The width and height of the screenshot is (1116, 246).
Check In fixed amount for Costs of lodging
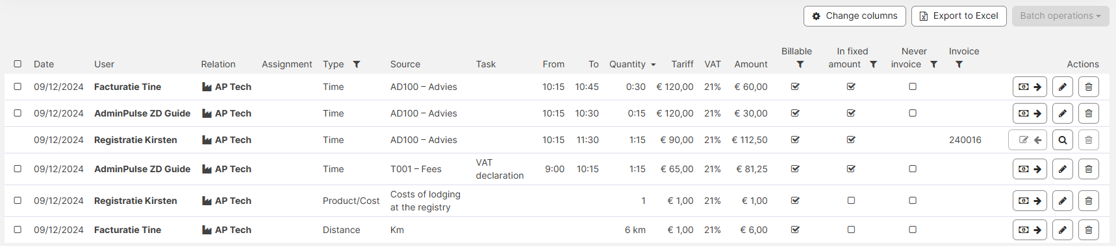point(851,201)
